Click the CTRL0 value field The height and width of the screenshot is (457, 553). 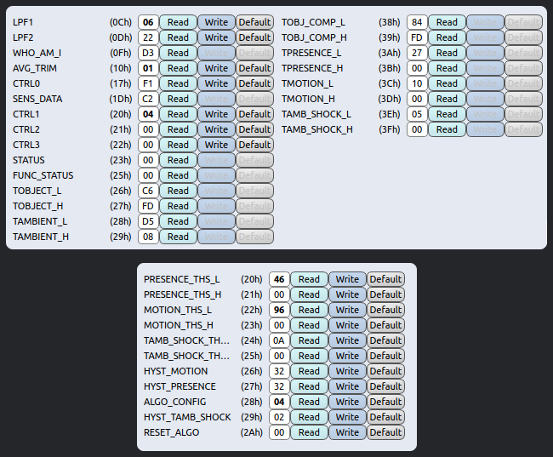click(x=148, y=83)
